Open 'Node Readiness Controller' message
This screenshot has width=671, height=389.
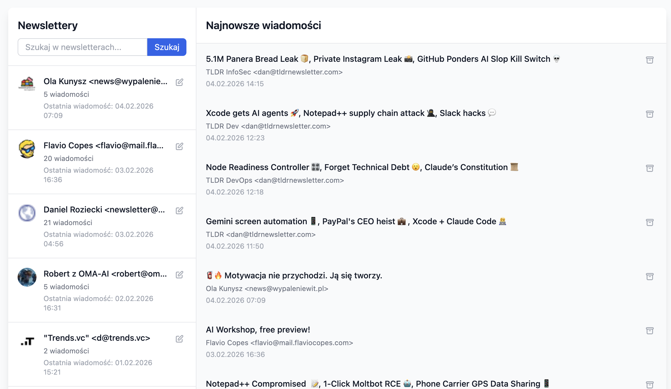click(362, 167)
